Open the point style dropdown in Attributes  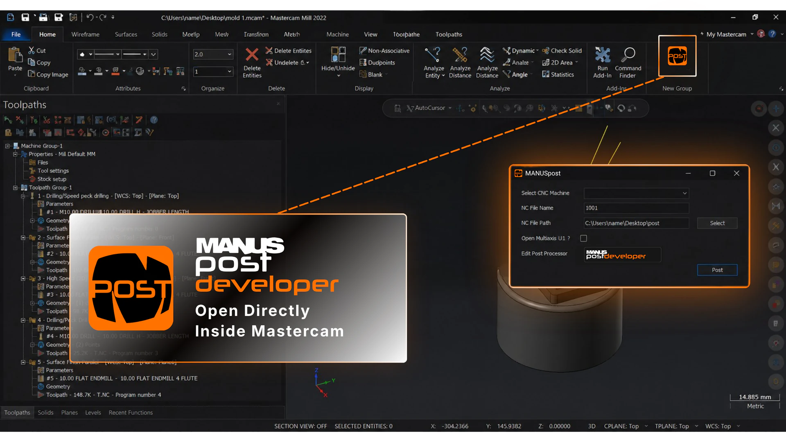click(x=90, y=54)
